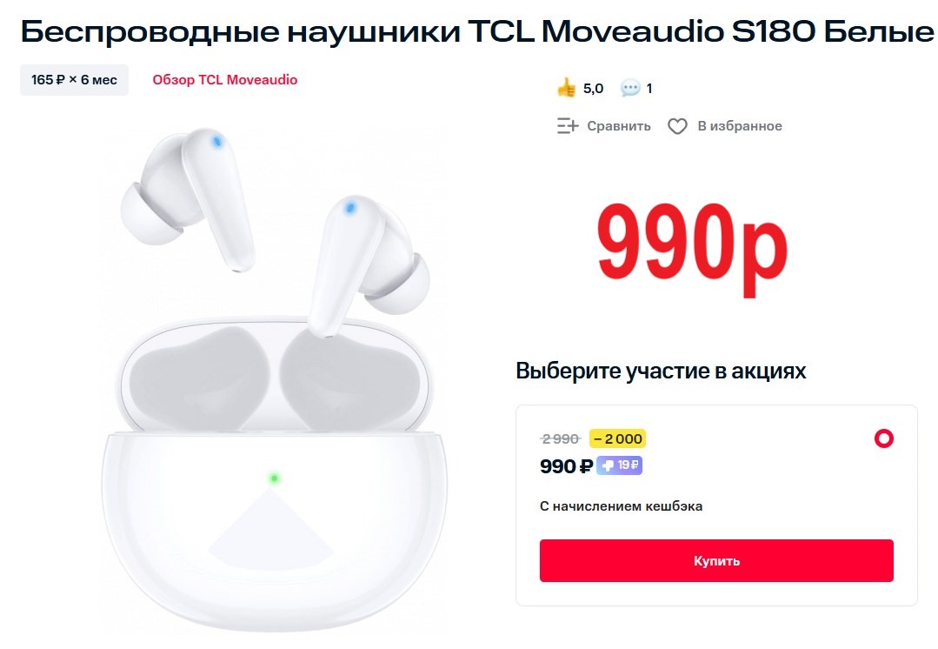The height and width of the screenshot is (649, 938).
Task: Click the yellow −2 000 discount badge
Action: [617, 438]
